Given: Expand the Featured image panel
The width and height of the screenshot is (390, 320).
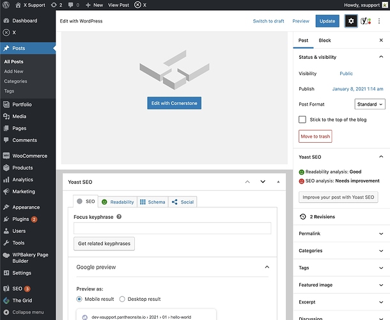Looking at the screenshot, I should pos(341,285).
